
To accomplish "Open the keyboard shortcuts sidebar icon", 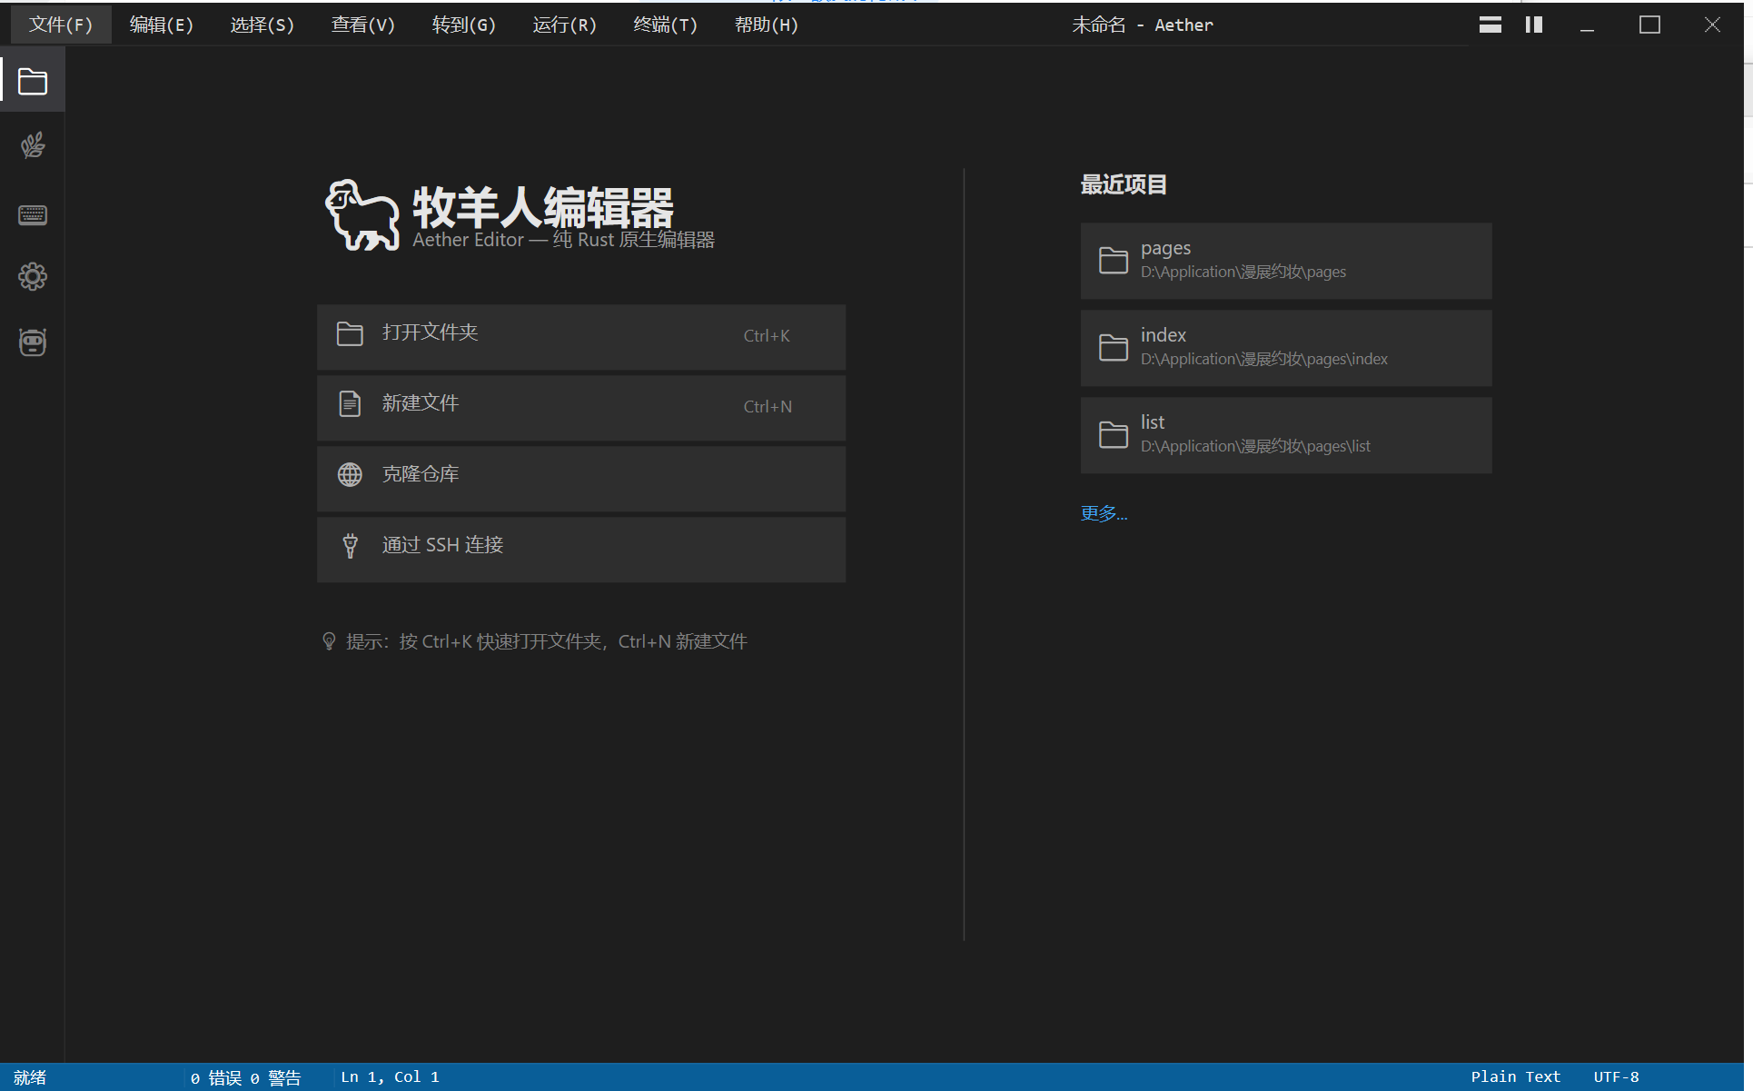I will click(33, 214).
